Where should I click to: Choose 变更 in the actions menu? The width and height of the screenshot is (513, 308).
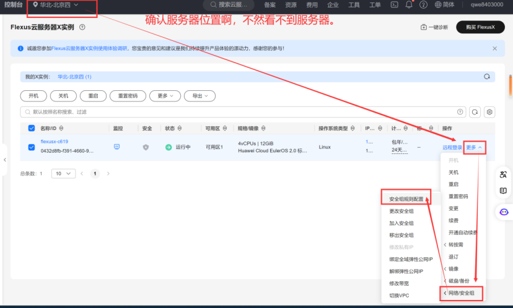coord(454,208)
